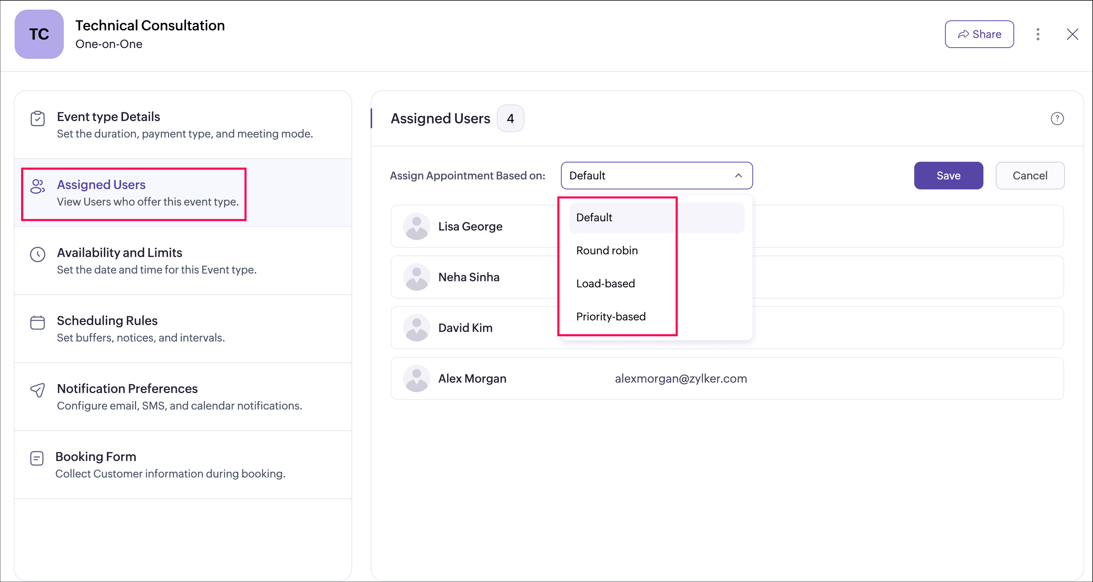
Task: Collapse the Assign Appointment dropdown
Action: pyautogui.click(x=738, y=176)
